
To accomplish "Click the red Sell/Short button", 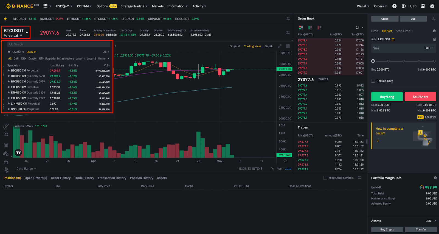I will point(420,97).
